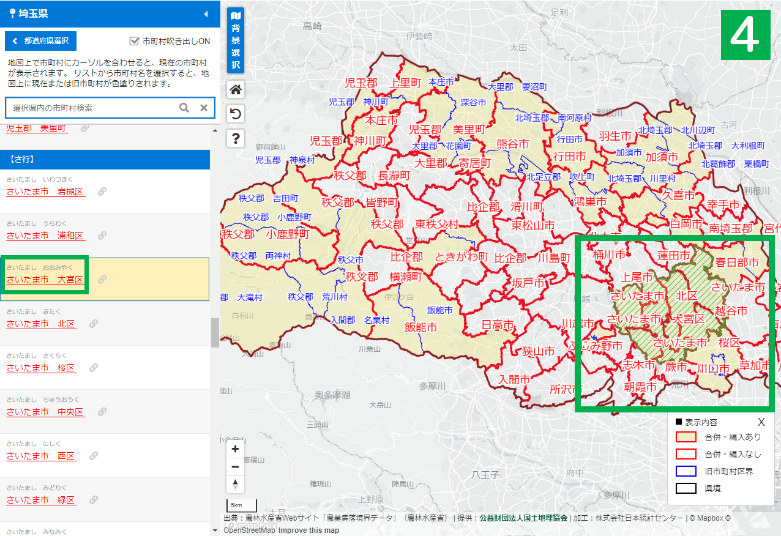781x536 pixels.
Task: Click the list scrollbar thumb
Action: click(215, 332)
